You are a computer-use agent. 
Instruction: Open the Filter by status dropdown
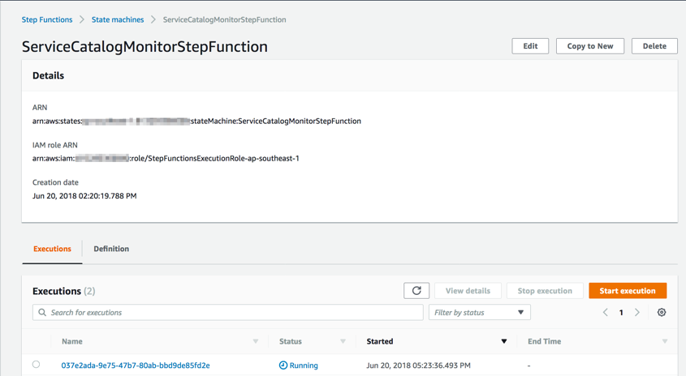(x=480, y=312)
